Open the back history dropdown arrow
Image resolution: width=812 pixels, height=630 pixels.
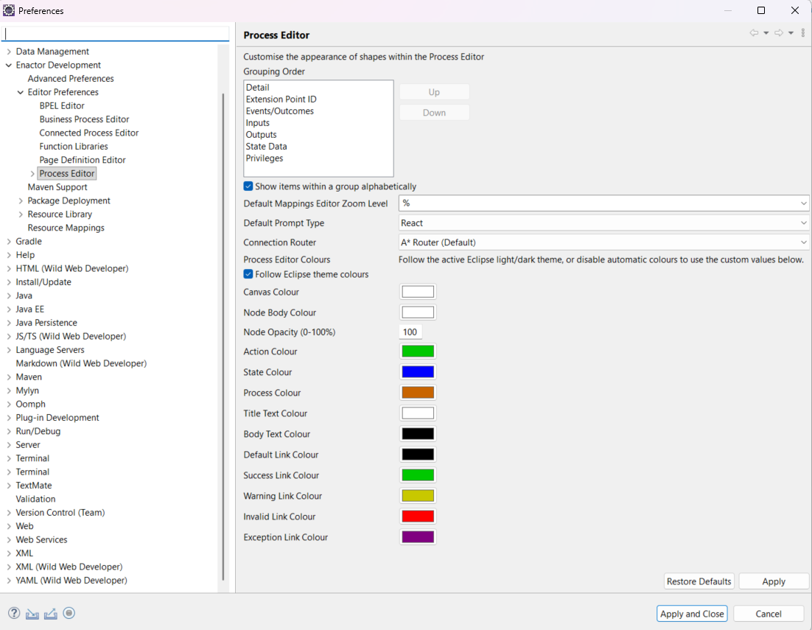(766, 33)
